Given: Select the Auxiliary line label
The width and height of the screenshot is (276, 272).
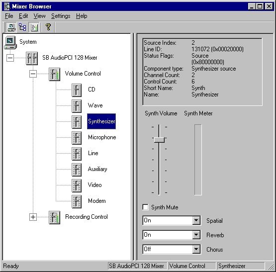Looking at the screenshot, I should [97, 169].
